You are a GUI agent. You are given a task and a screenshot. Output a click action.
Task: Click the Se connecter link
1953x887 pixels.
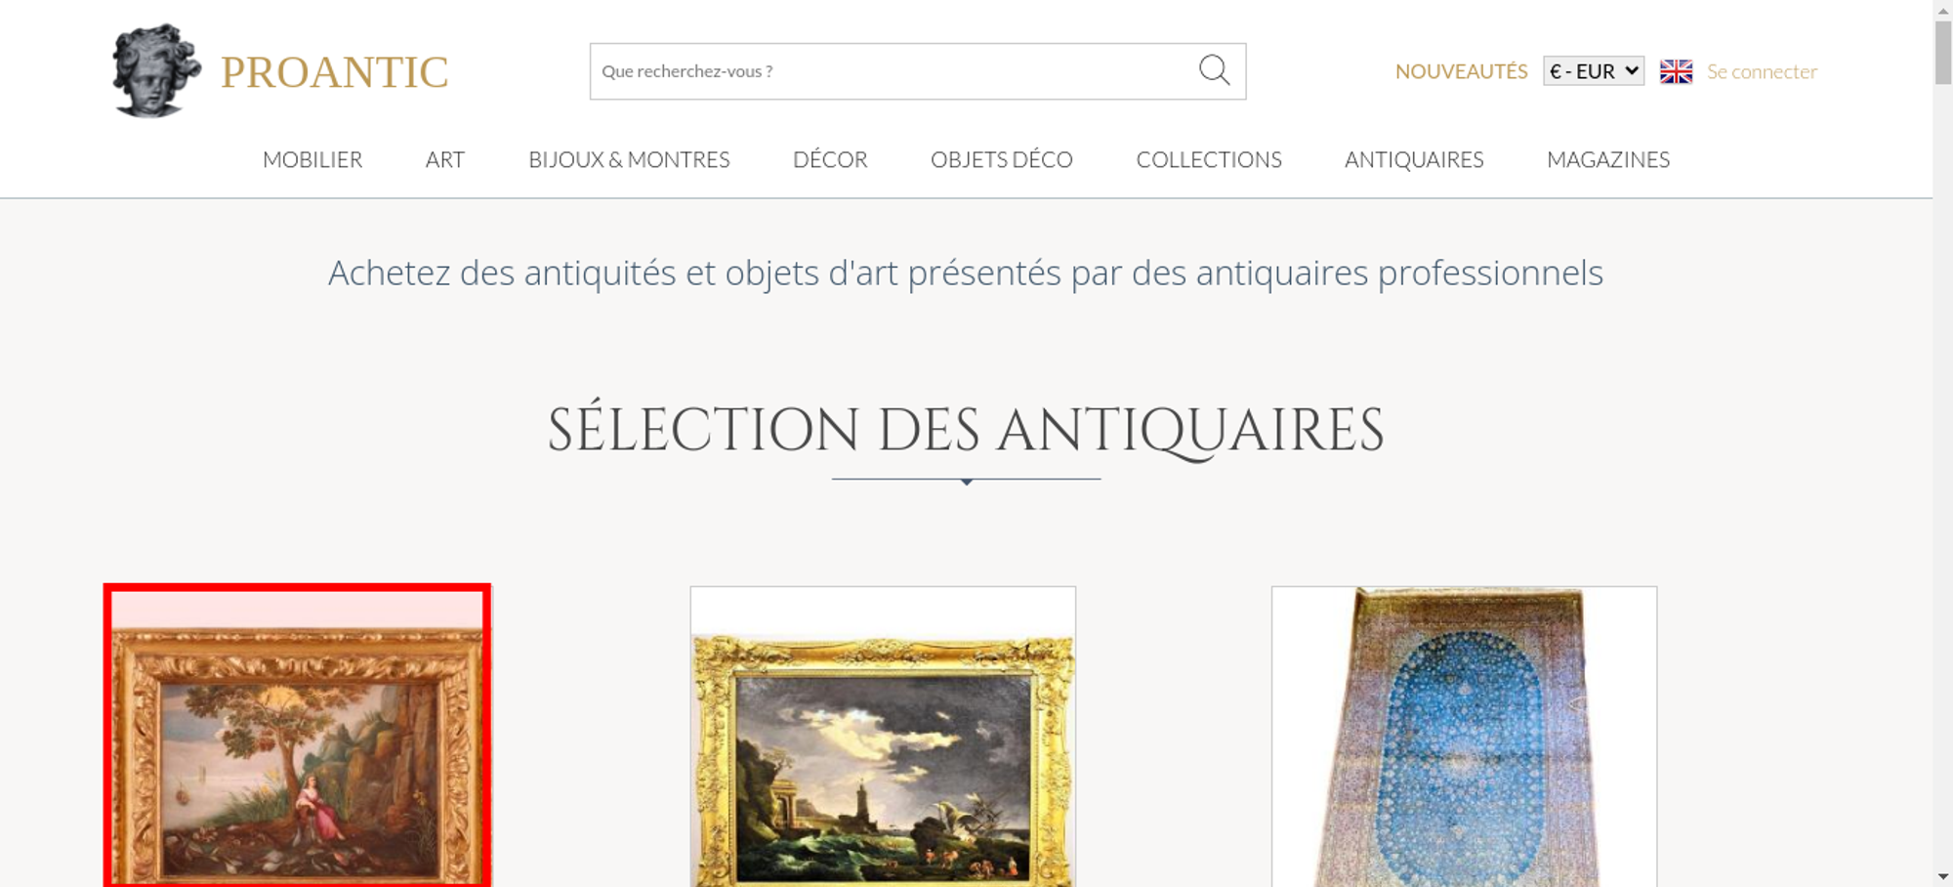point(1762,71)
